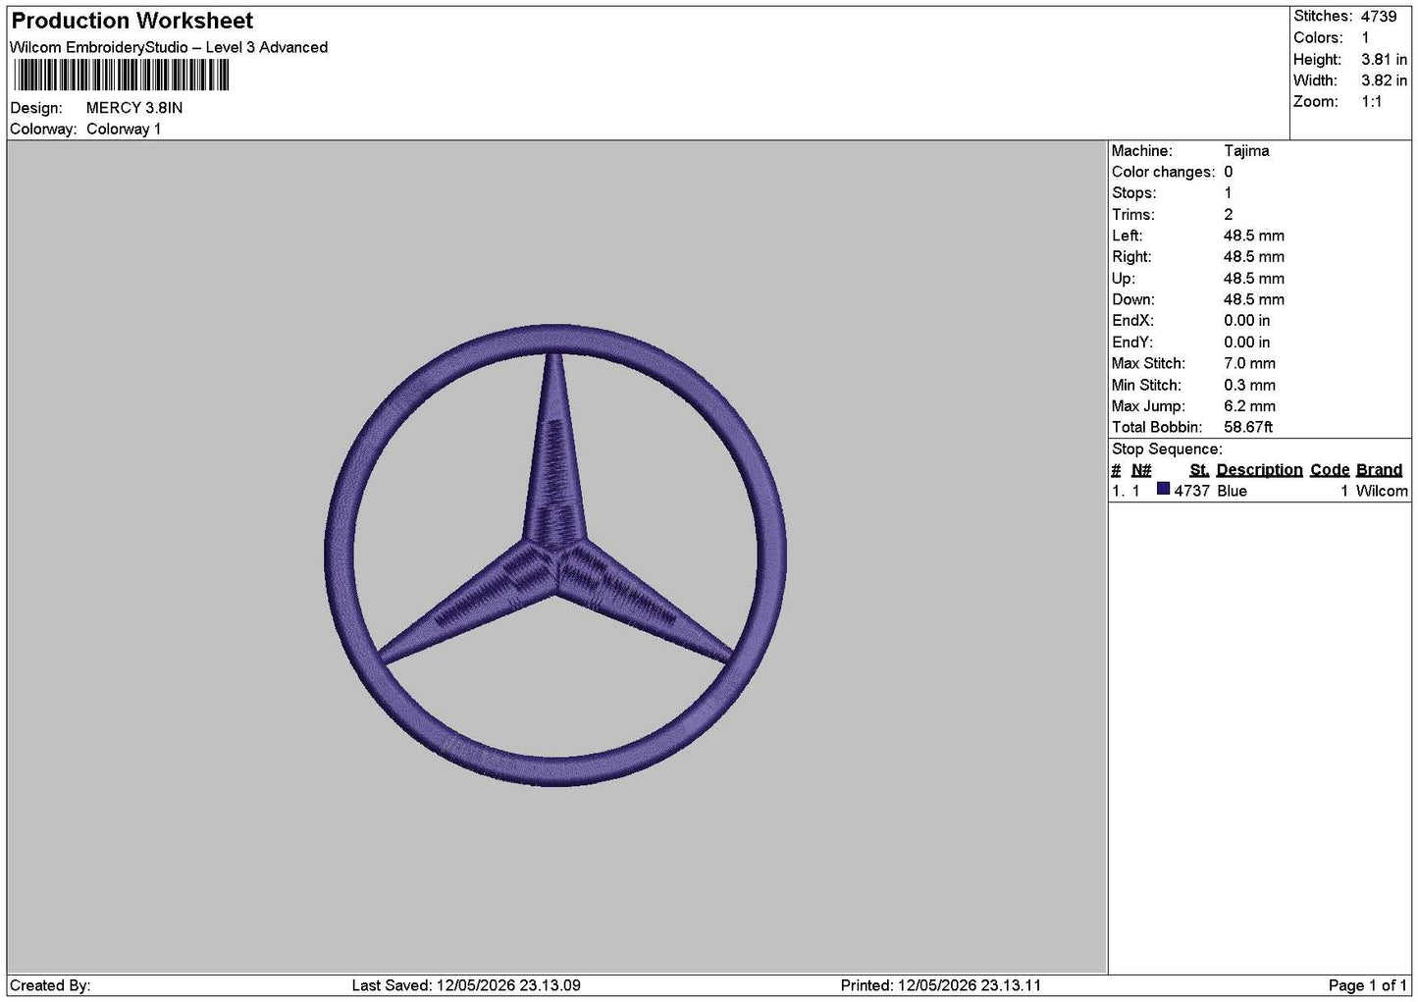Click the stitch count value 4739
Image resolution: width=1418 pixels, height=1002 pixels.
[1379, 17]
